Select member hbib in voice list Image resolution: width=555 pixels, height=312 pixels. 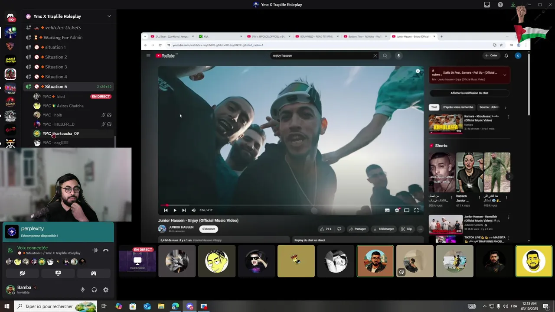coord(72,115)
